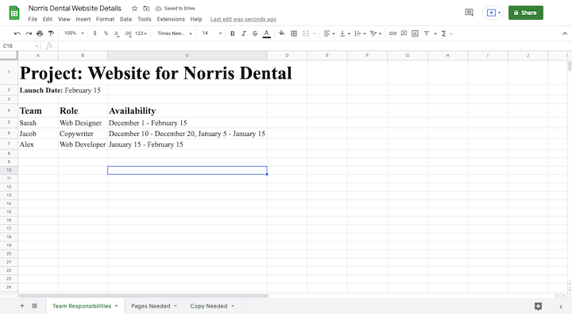
Task: Expand the merge cells options arrow
Action: point(315,33)
